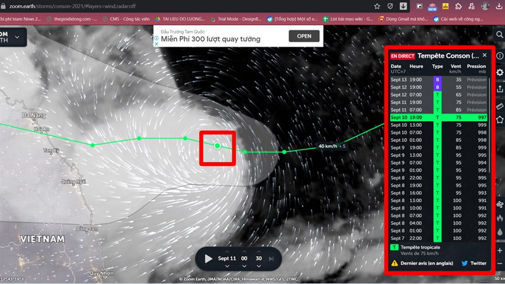Image resolution: width=505 pixels, height=284 pixels.
Task: Decrease the minutes below 30
Action: click(x=259, y=266)
